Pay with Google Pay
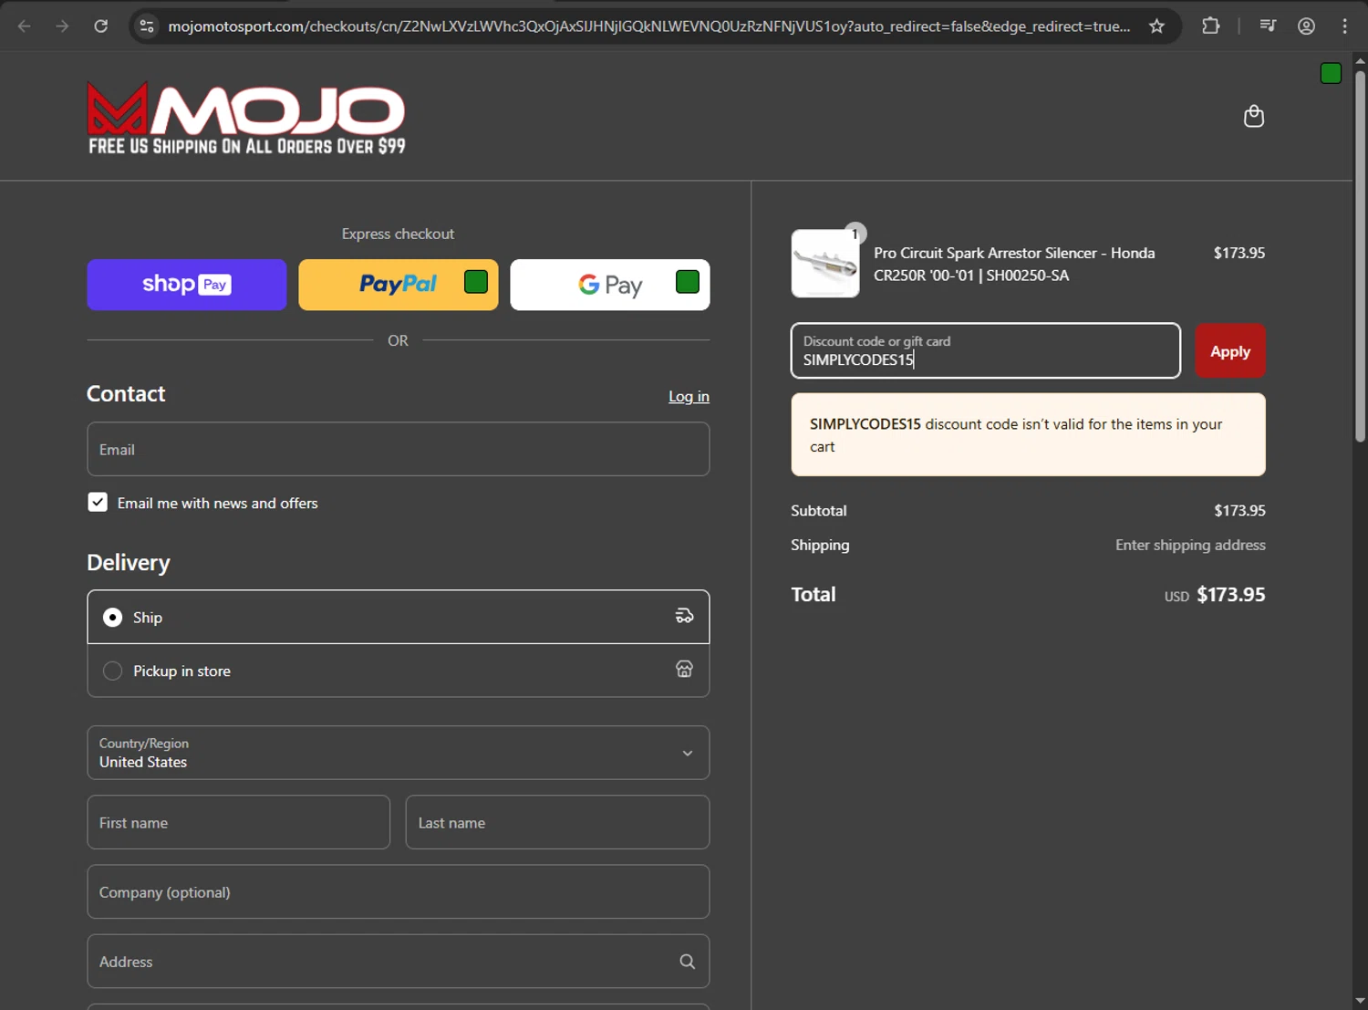Screen dimensions: 1368x1010 click(610, 285)
